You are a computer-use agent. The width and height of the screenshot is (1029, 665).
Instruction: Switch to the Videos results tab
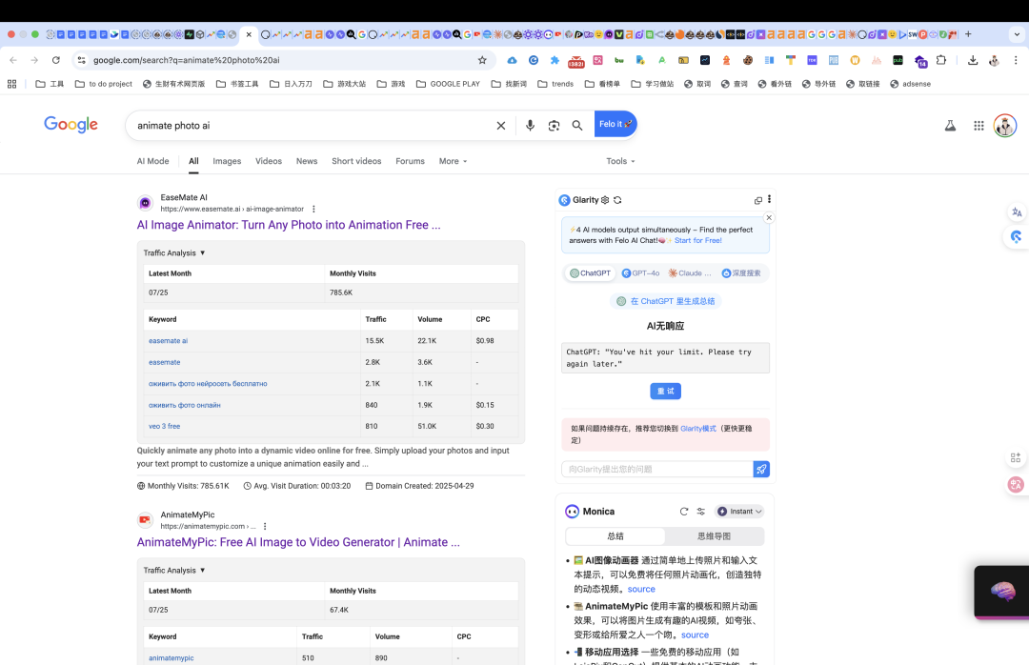tap(269, 161)
